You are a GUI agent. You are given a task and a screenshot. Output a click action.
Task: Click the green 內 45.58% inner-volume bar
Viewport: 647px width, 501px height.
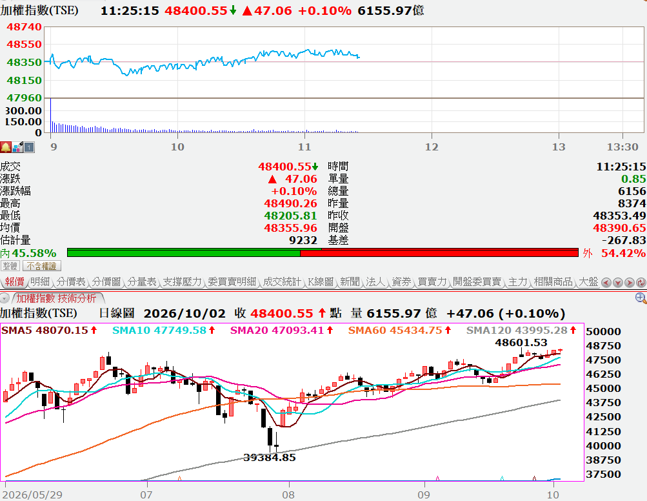coord(184,253)
